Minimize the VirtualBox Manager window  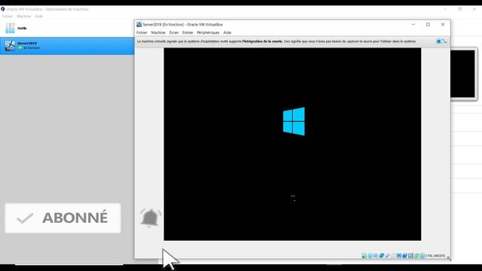(x=445, y=9)
